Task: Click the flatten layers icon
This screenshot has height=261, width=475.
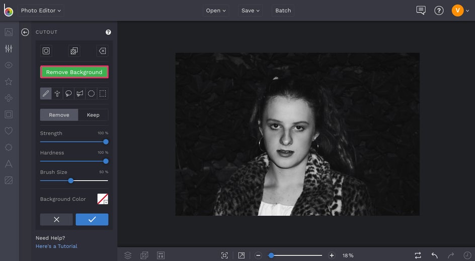Action: [144, 255]
